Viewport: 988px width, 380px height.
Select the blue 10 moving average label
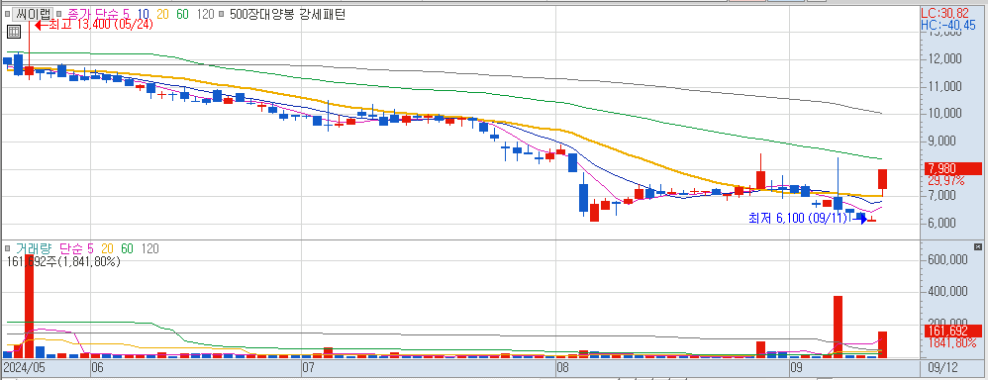[143, 14]
